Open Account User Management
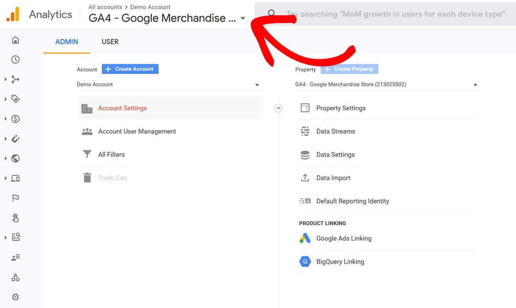516x308 pixels. (x=137, y=131)
